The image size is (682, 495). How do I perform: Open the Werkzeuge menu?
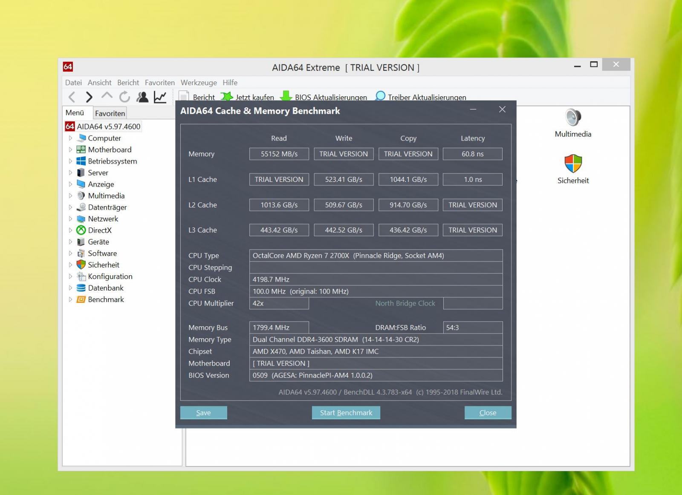(x=199, y=83)
